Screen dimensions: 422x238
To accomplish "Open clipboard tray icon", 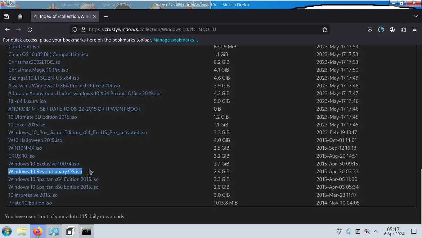I will point(357,231).
